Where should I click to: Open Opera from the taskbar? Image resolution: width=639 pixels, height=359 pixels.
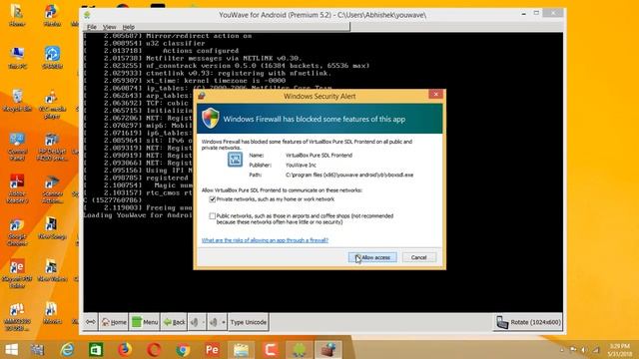[x=154, y=350]
